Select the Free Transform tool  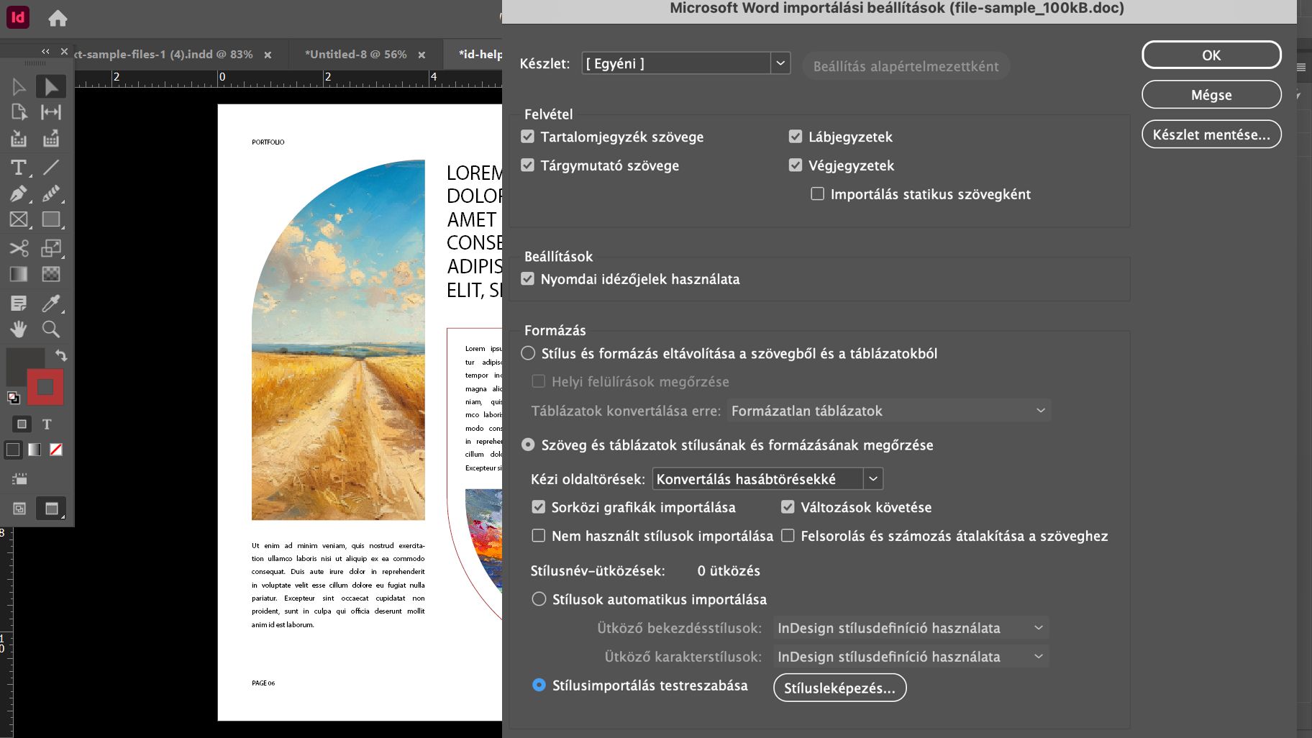click(x=51, y=248)
